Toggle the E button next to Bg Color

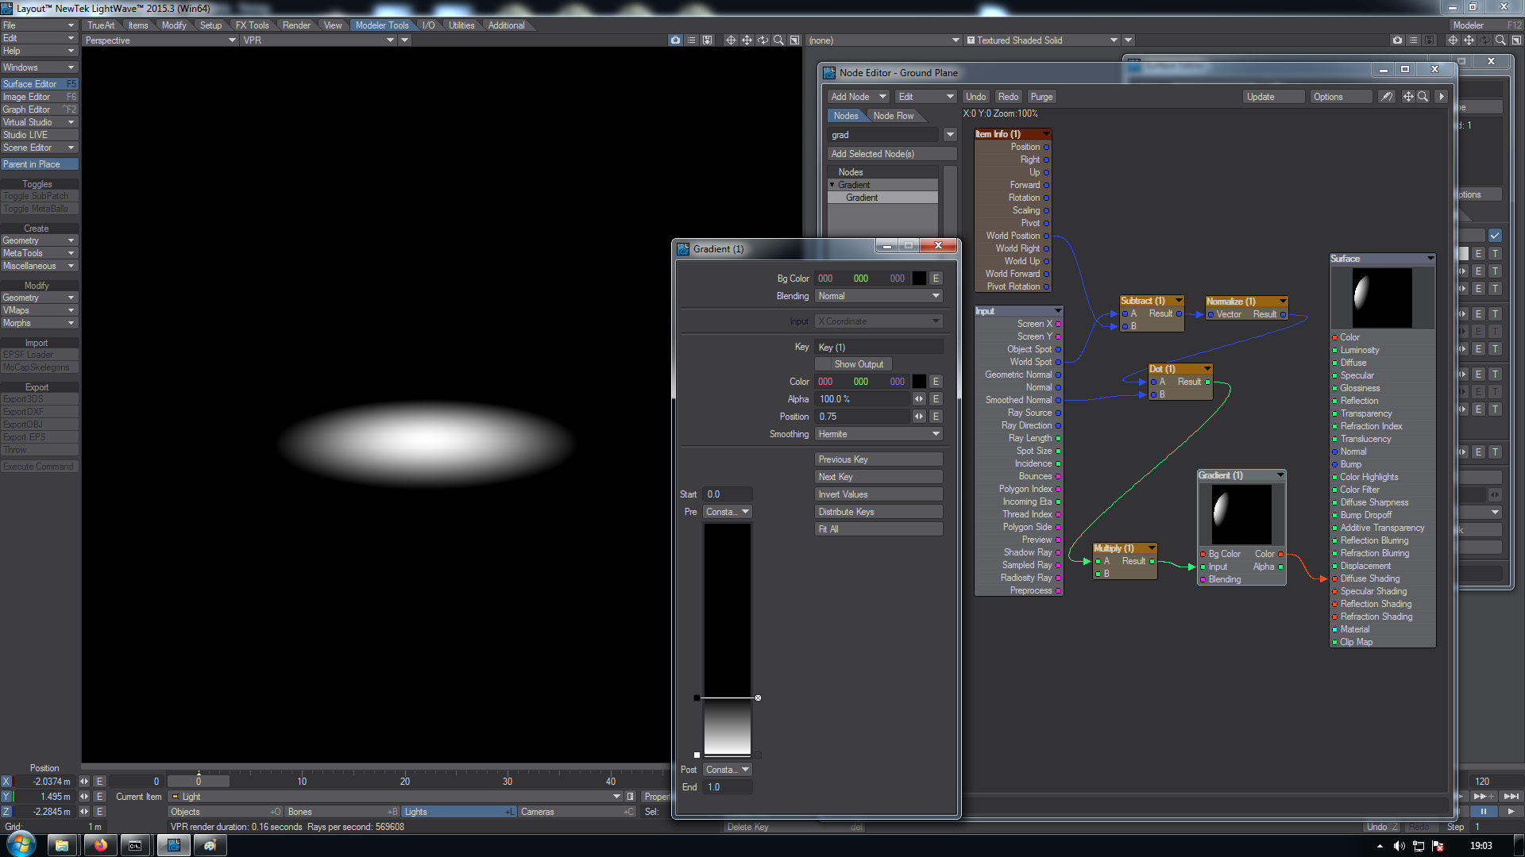(936, 279)
